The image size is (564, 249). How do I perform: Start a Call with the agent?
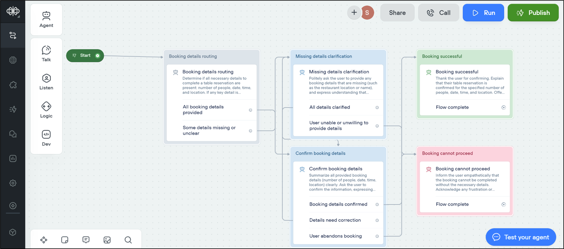click(439, 13)
